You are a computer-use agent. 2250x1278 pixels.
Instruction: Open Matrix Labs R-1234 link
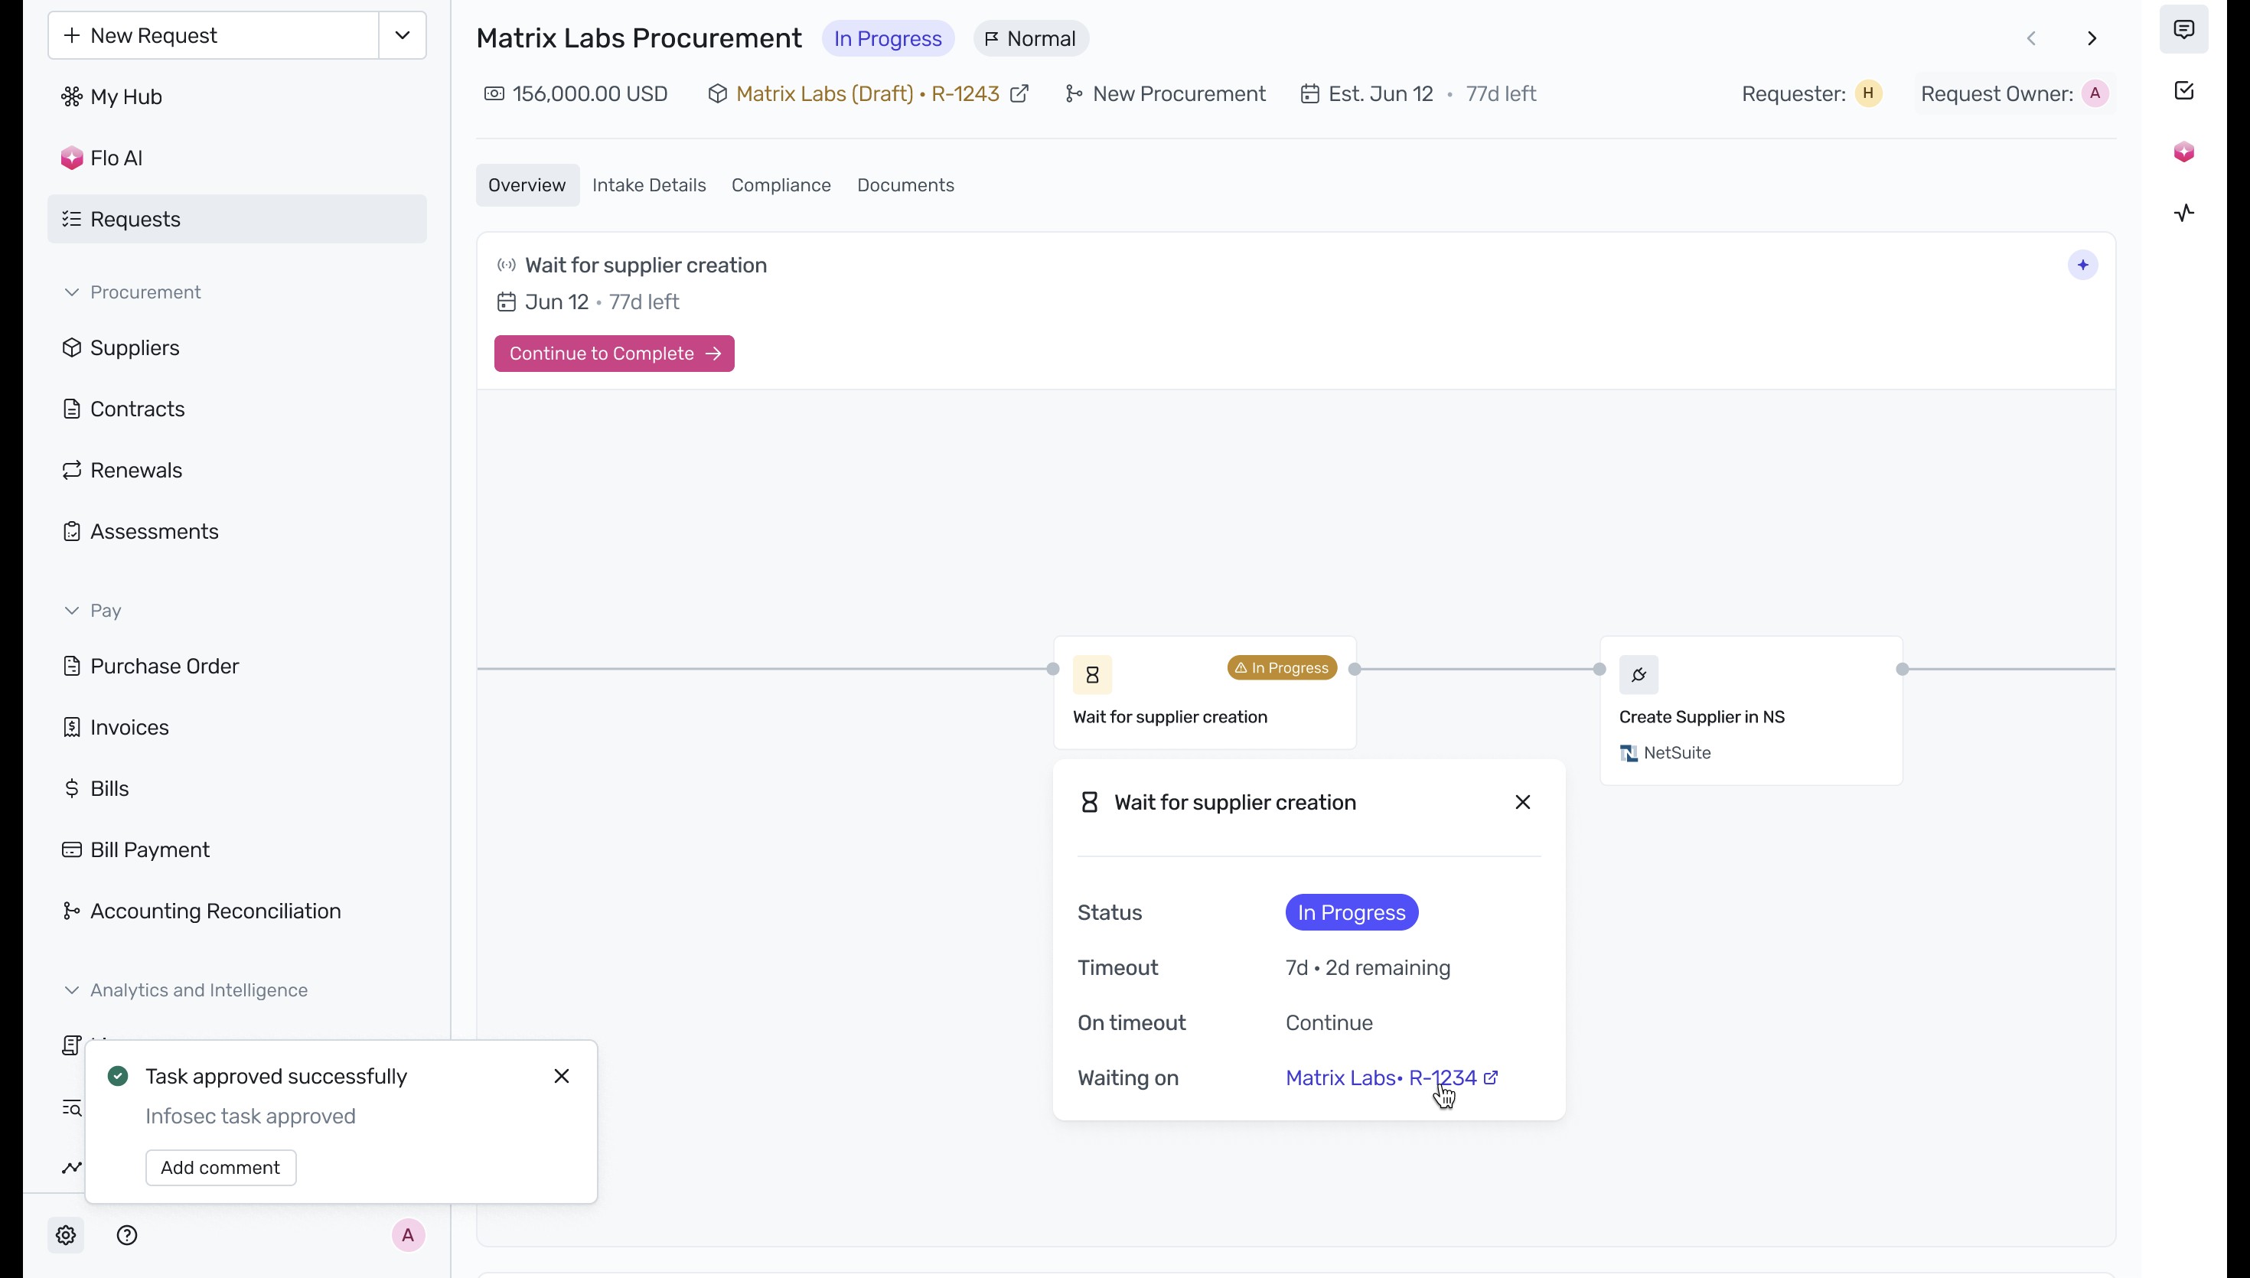(1381, 1077)
